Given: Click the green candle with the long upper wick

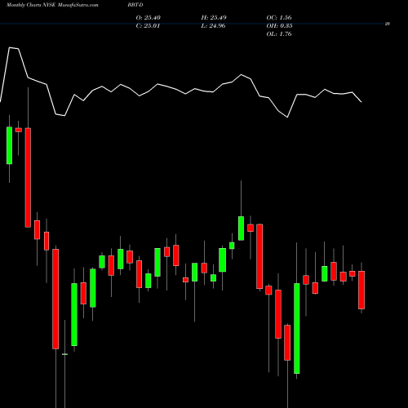Looking at the screenshot, I should 241,228.
